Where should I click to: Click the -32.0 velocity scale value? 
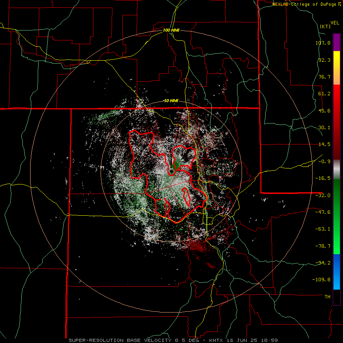[x=323, y=196]
